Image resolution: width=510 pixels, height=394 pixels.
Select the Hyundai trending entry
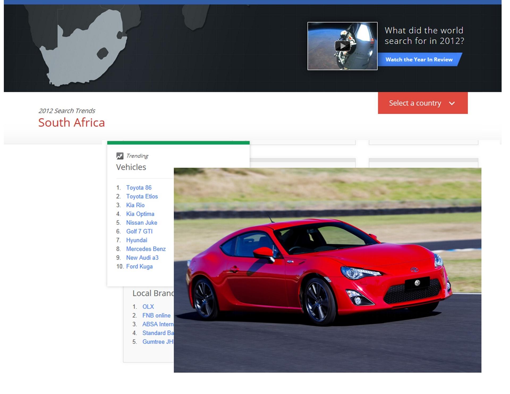click(x=137, y=240)
